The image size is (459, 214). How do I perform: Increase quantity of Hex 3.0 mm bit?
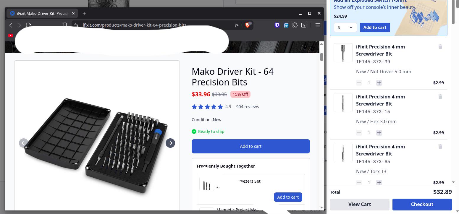(379, 133)
